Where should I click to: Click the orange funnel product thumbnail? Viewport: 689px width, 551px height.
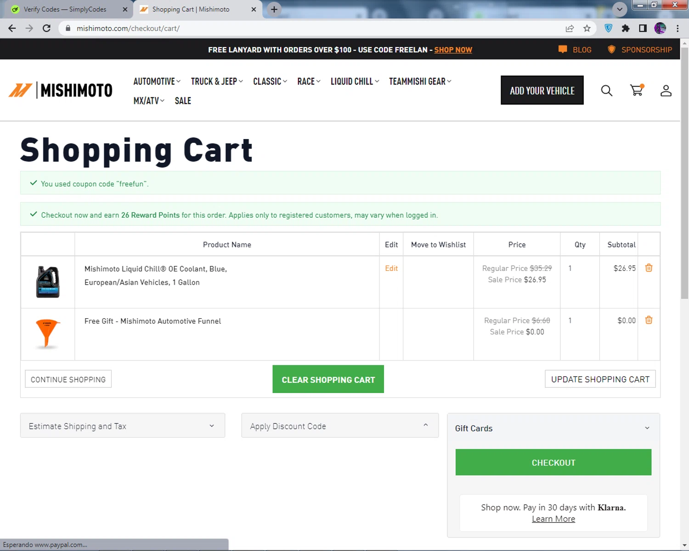coord(48,334)
